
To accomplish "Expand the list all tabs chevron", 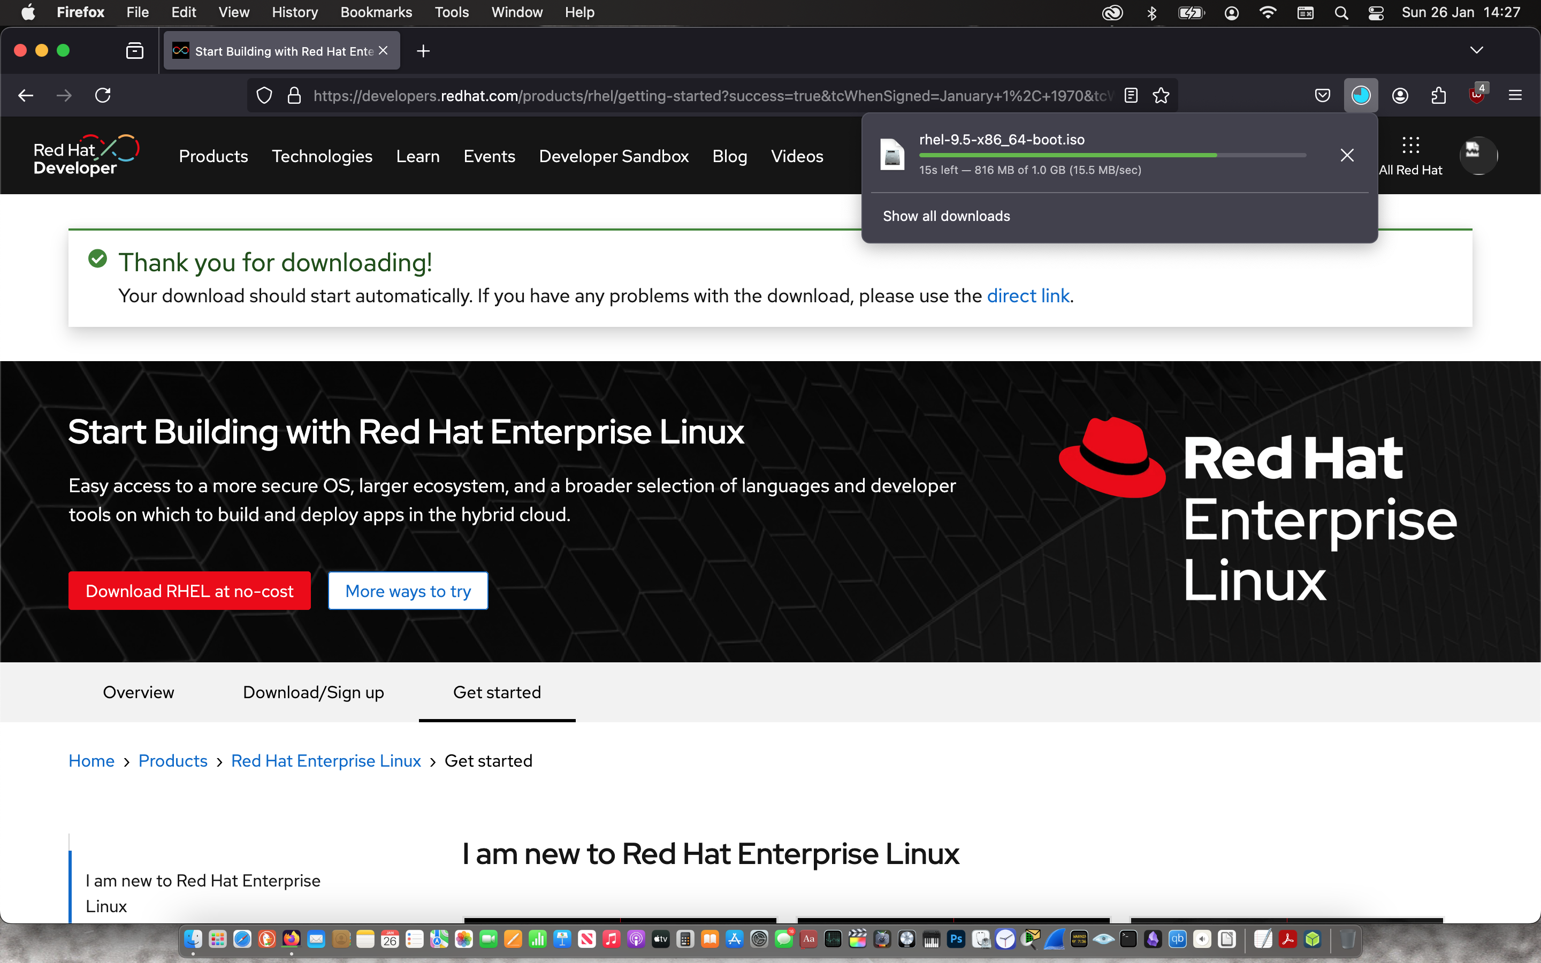I will coord(1476,50).
